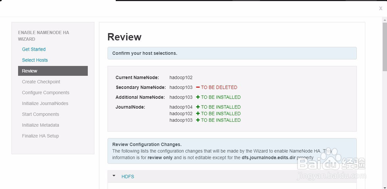Screen dimensions: 387x189
Task: Click the Finalize HA Setup step
Action: (41, 136)
